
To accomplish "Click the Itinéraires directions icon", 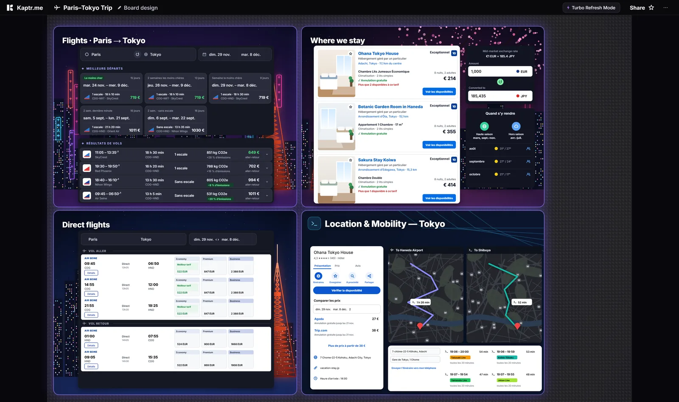I will [x=318, y=276].
